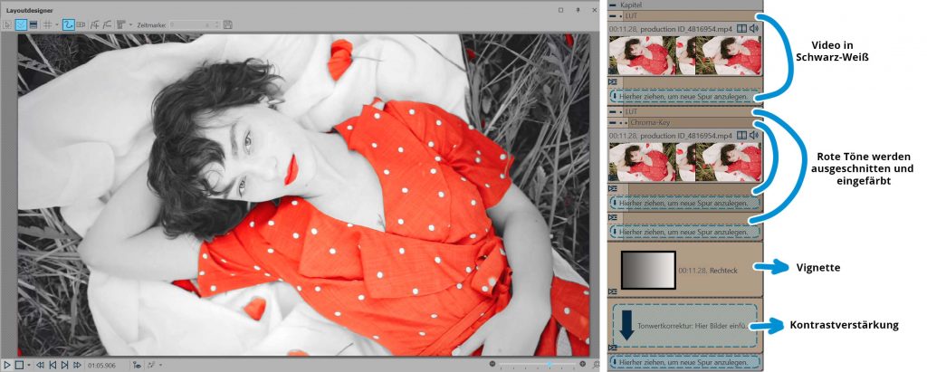
Task: Open the alignment options dropdown arrow
Action: [x=130, y=24]
